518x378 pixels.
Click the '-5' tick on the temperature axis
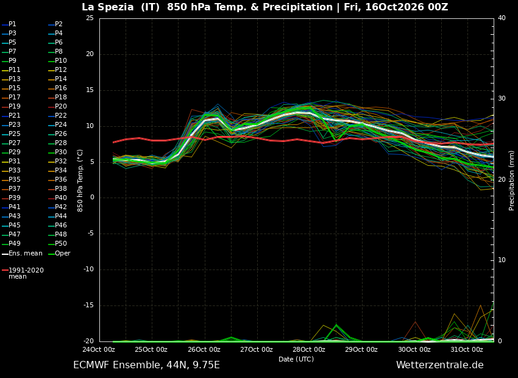91,234
